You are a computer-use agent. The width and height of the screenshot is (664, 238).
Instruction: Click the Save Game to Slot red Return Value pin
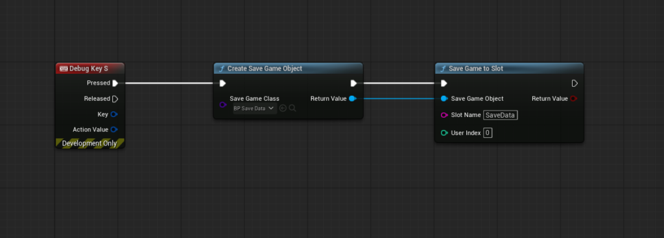point(574,99)
